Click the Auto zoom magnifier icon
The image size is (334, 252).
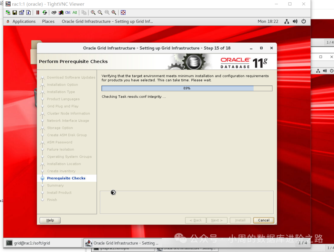114,13
